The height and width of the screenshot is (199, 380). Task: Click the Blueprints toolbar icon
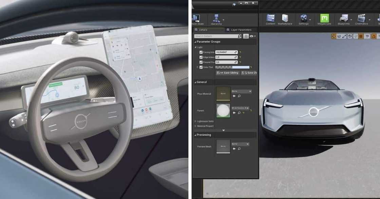point(343,19)
